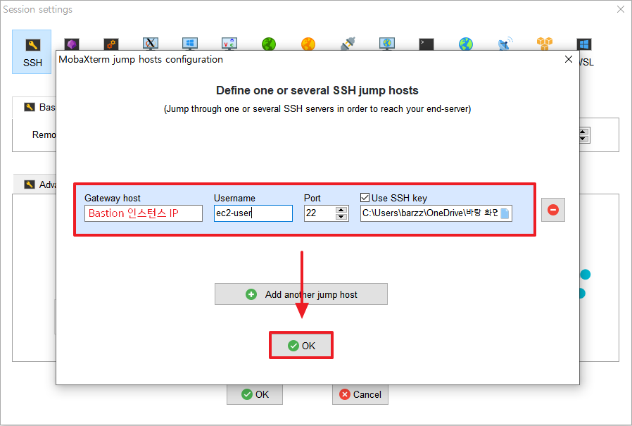Click the port spinner in Session settings behind dialog
632x426 pixels.
point(584,135)
